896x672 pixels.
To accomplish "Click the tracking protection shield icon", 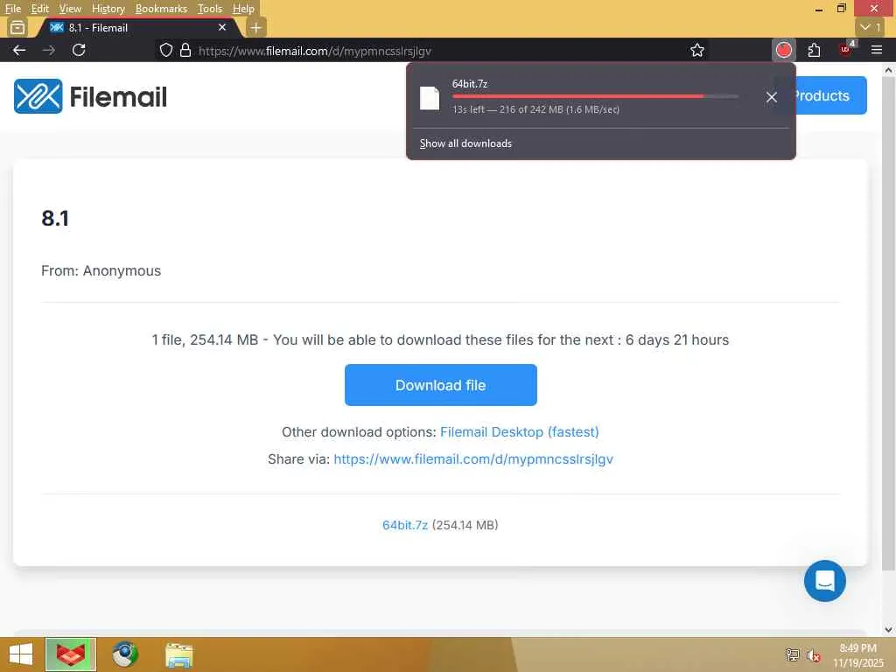I will coord(165,50).
